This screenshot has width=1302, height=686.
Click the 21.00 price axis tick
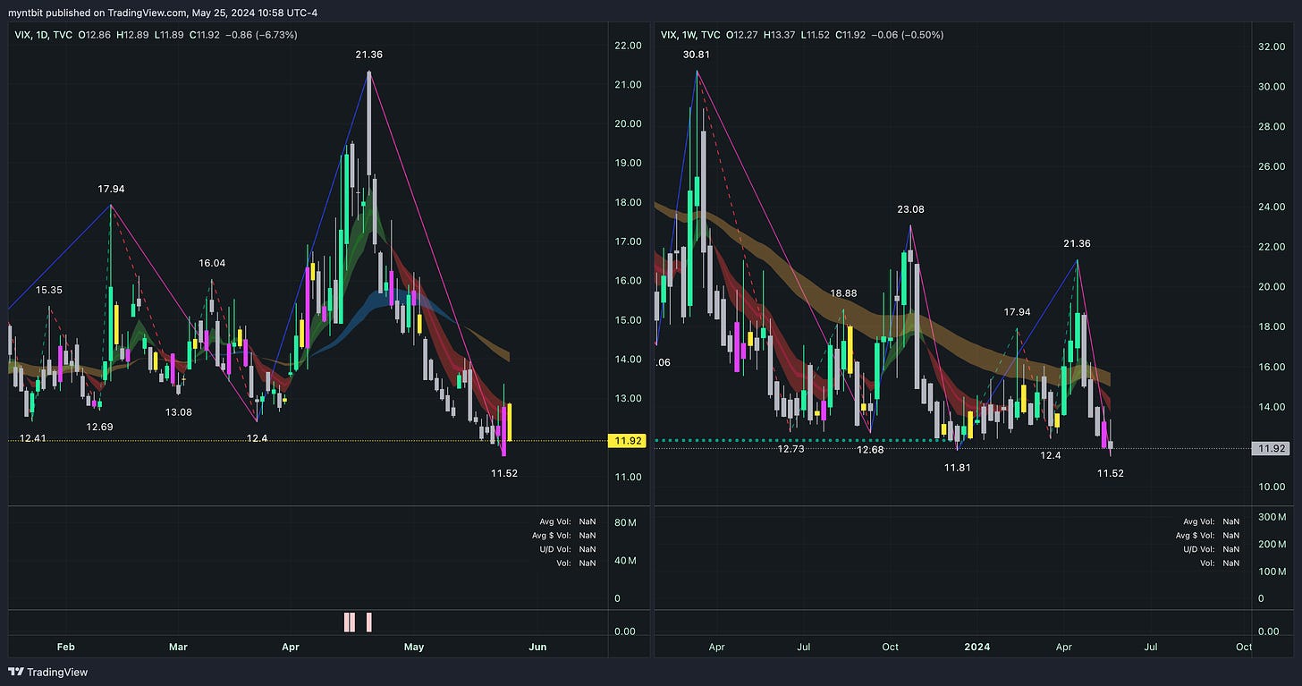629,85
